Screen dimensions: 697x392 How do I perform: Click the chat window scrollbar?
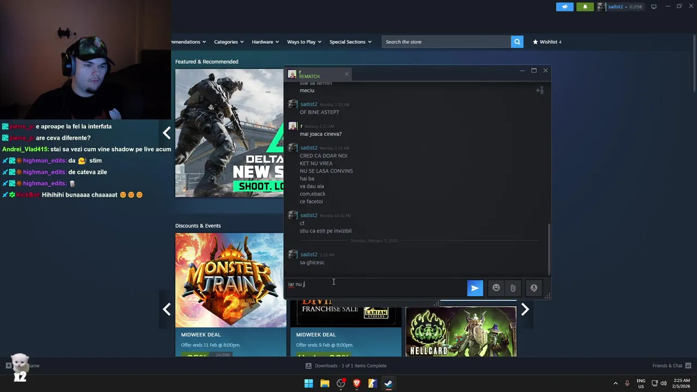tap(549, 249)
